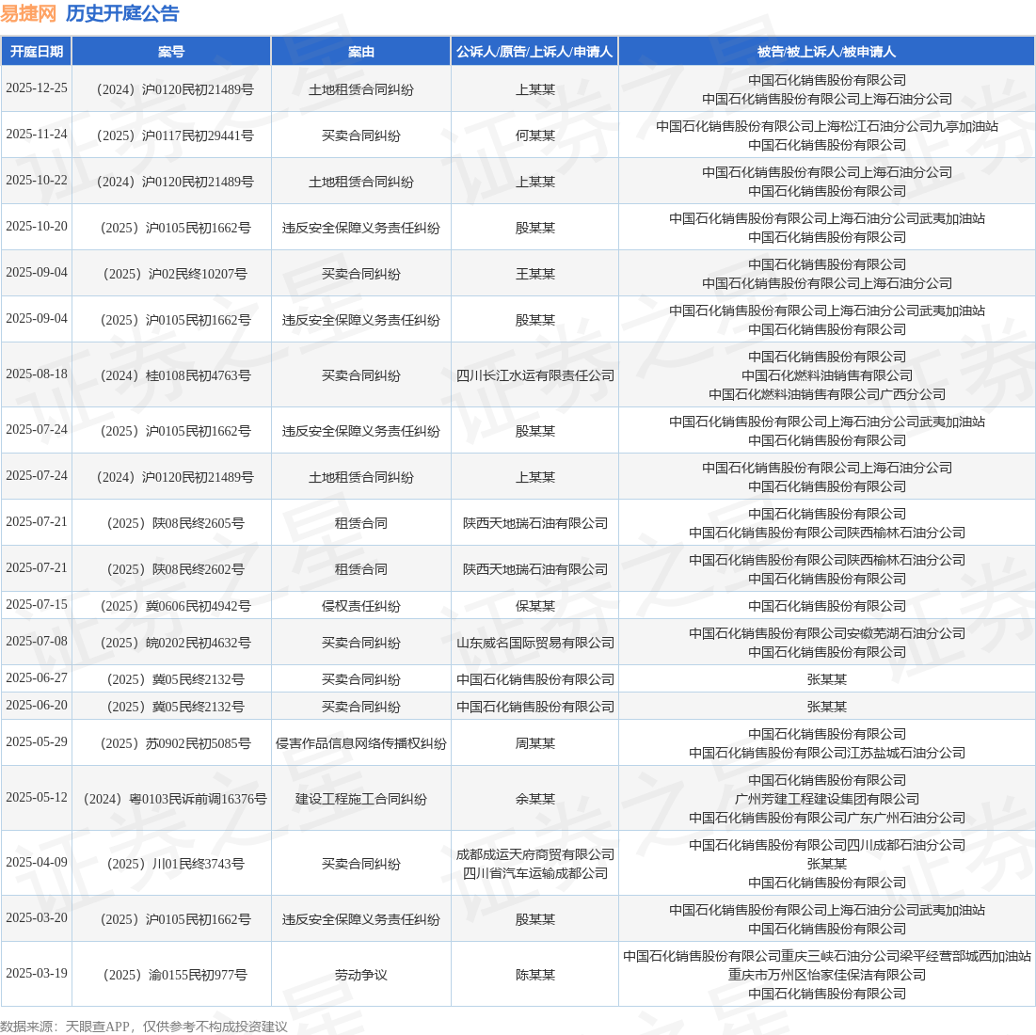Click the date 2025-03-19
1036x1035 pixels.
click(37, 974)
